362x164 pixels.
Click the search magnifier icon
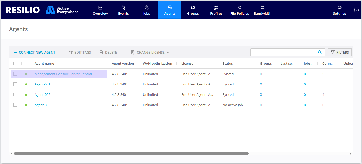320,52
